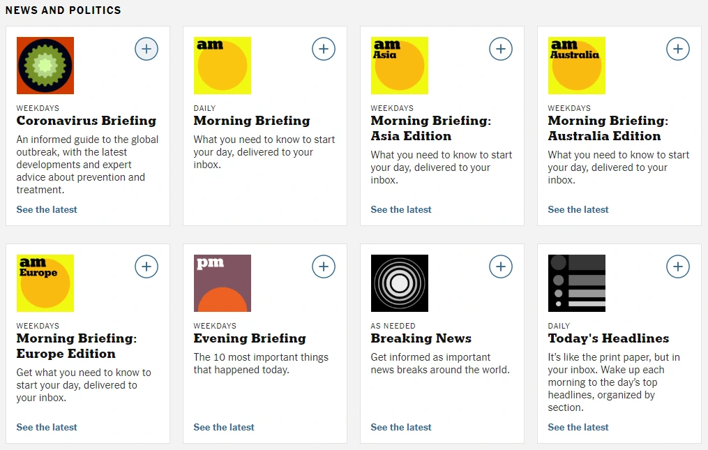
Task: Click 'The 10 most important things' description
Action: [x=261, y=363]
